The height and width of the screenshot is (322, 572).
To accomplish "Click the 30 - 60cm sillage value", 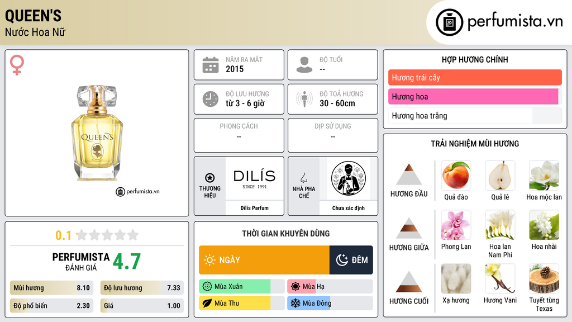I will (337, 103).
